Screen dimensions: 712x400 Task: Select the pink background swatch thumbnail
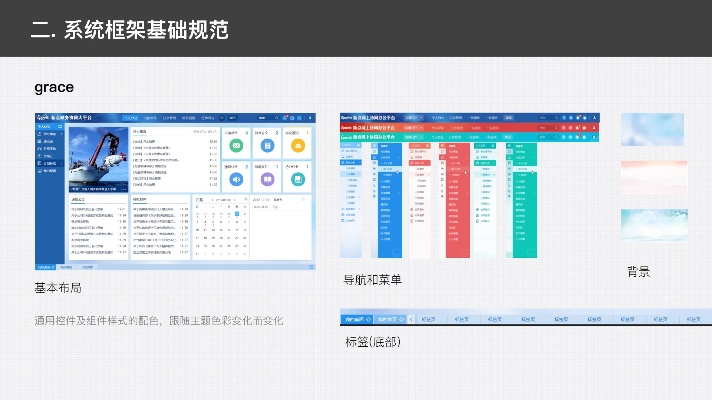click(x=654, y=177)
